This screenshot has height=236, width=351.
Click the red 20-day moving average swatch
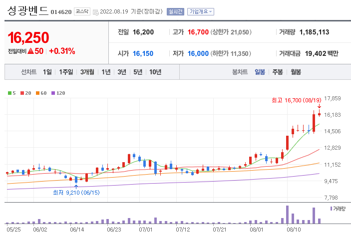coord(22,93)
